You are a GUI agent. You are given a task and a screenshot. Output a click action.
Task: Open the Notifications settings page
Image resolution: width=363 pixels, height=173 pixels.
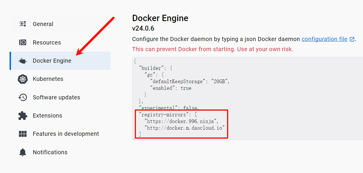click(50, 152)
